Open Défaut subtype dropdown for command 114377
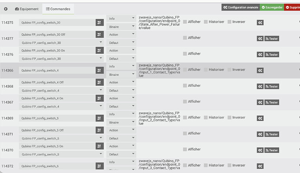The height and width of the screenshot is (173, 300). click(x=121, y=43)
